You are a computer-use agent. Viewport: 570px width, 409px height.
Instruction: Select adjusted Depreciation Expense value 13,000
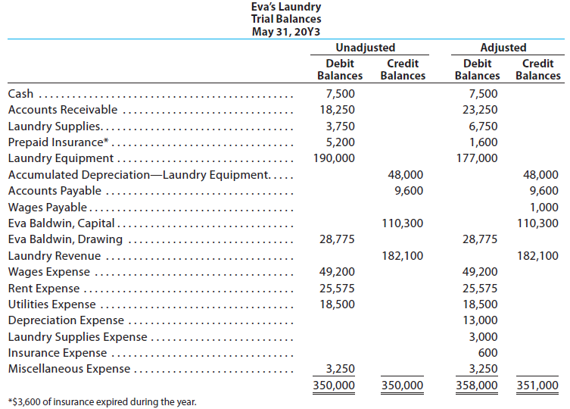pos(480,320)
